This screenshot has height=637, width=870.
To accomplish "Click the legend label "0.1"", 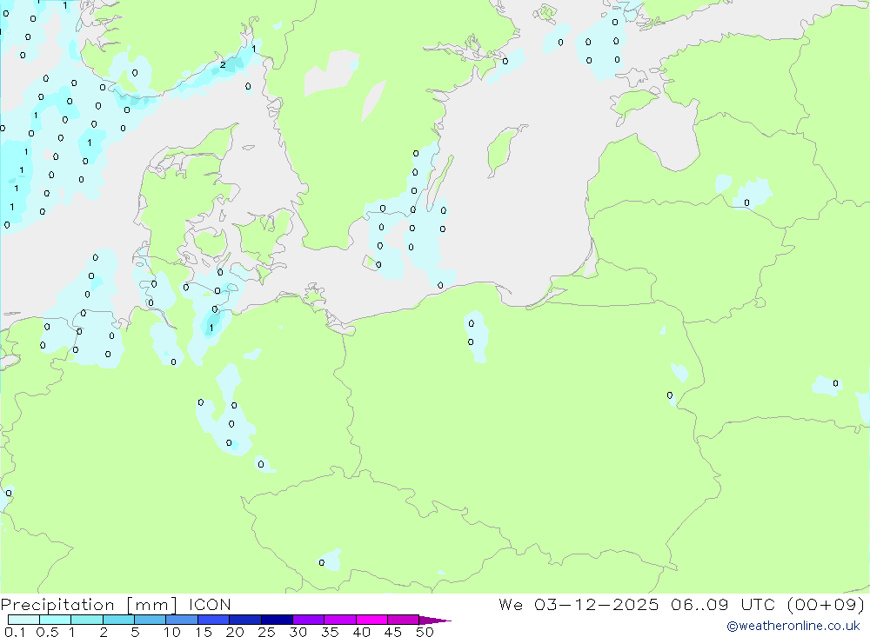I will coord(15,632).
